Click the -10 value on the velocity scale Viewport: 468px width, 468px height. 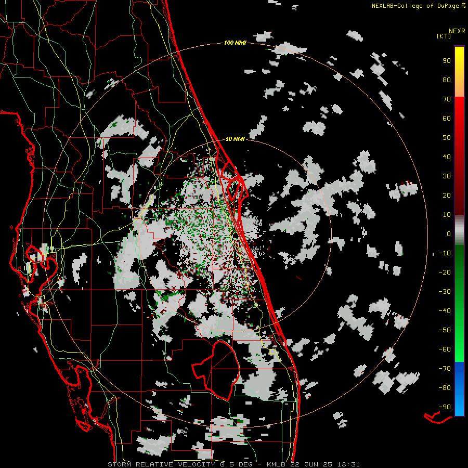click(445, 253)
